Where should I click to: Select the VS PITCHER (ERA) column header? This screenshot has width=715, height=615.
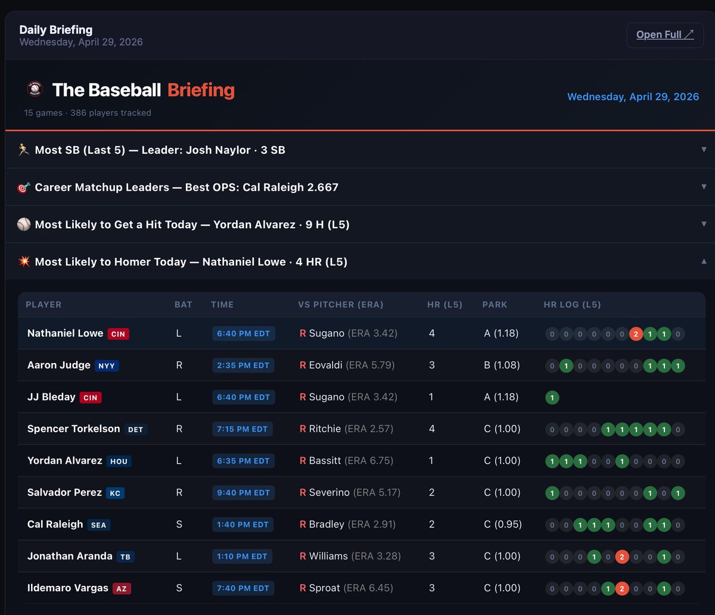[x=341, y=305]
